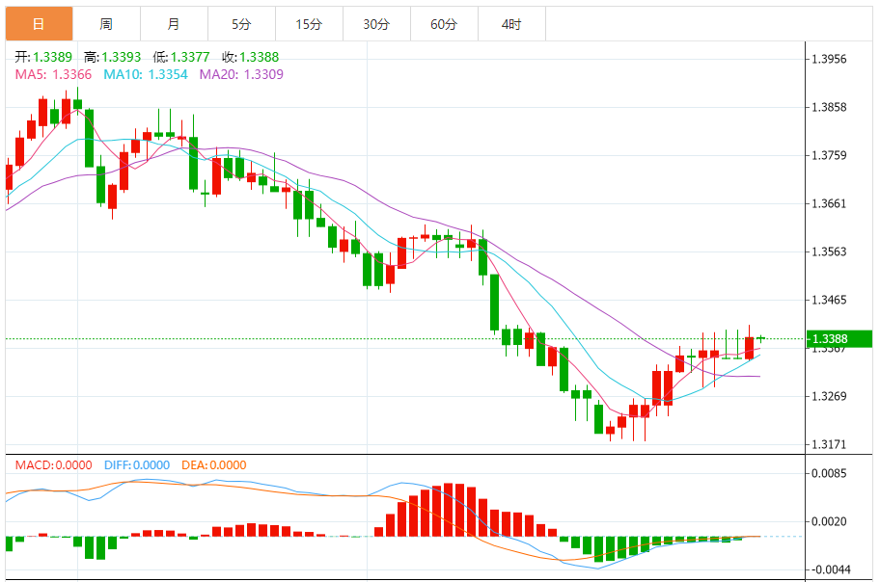Open the 4时 timeframe tab
The height and width of the screenshot is (582, 880).
tap(511, 24)
